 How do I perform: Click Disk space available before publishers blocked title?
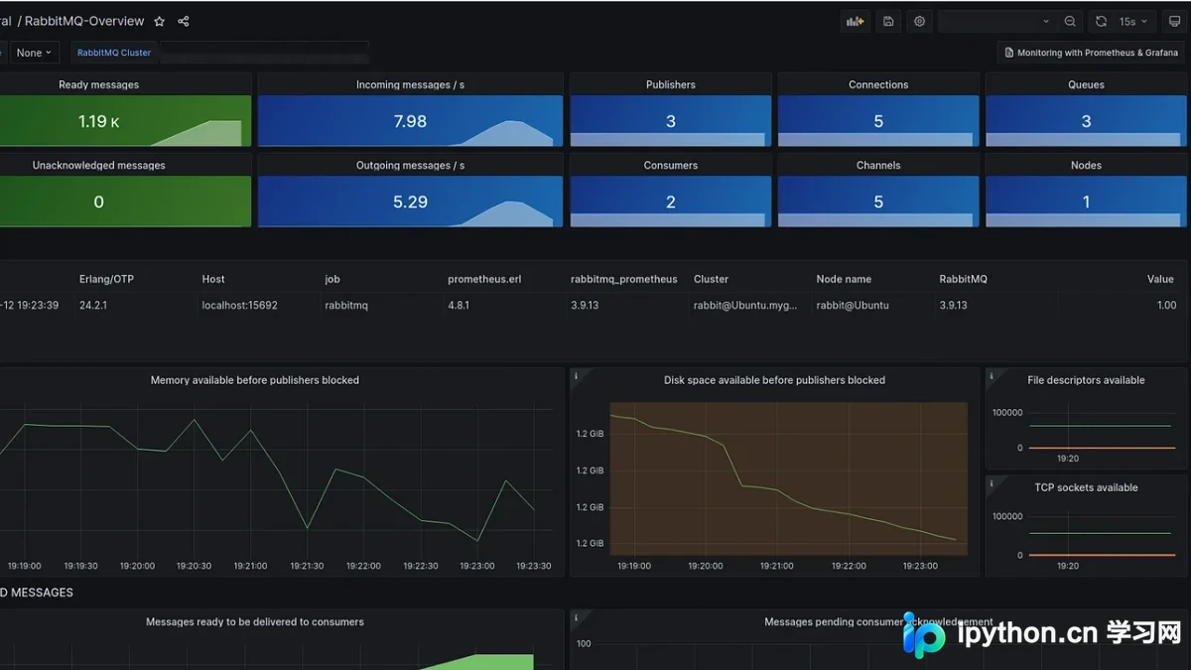774,380
